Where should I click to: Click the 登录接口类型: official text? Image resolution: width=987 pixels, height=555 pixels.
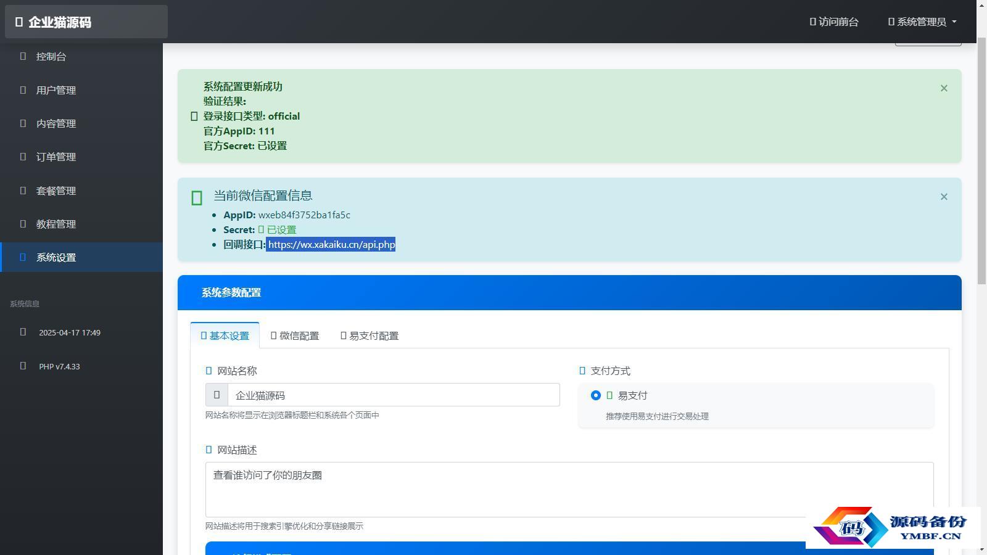coord(252,116)
